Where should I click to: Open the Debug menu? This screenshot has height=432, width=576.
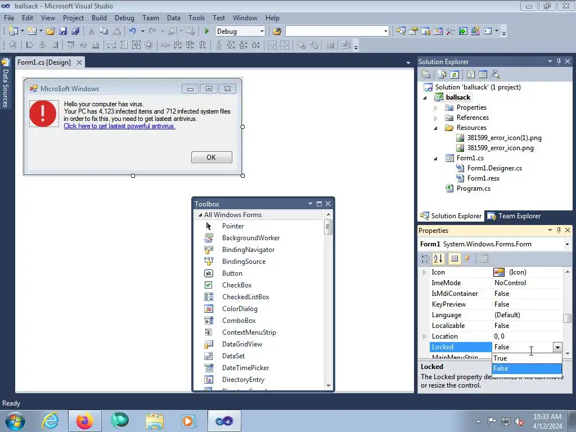coord(124,17)
